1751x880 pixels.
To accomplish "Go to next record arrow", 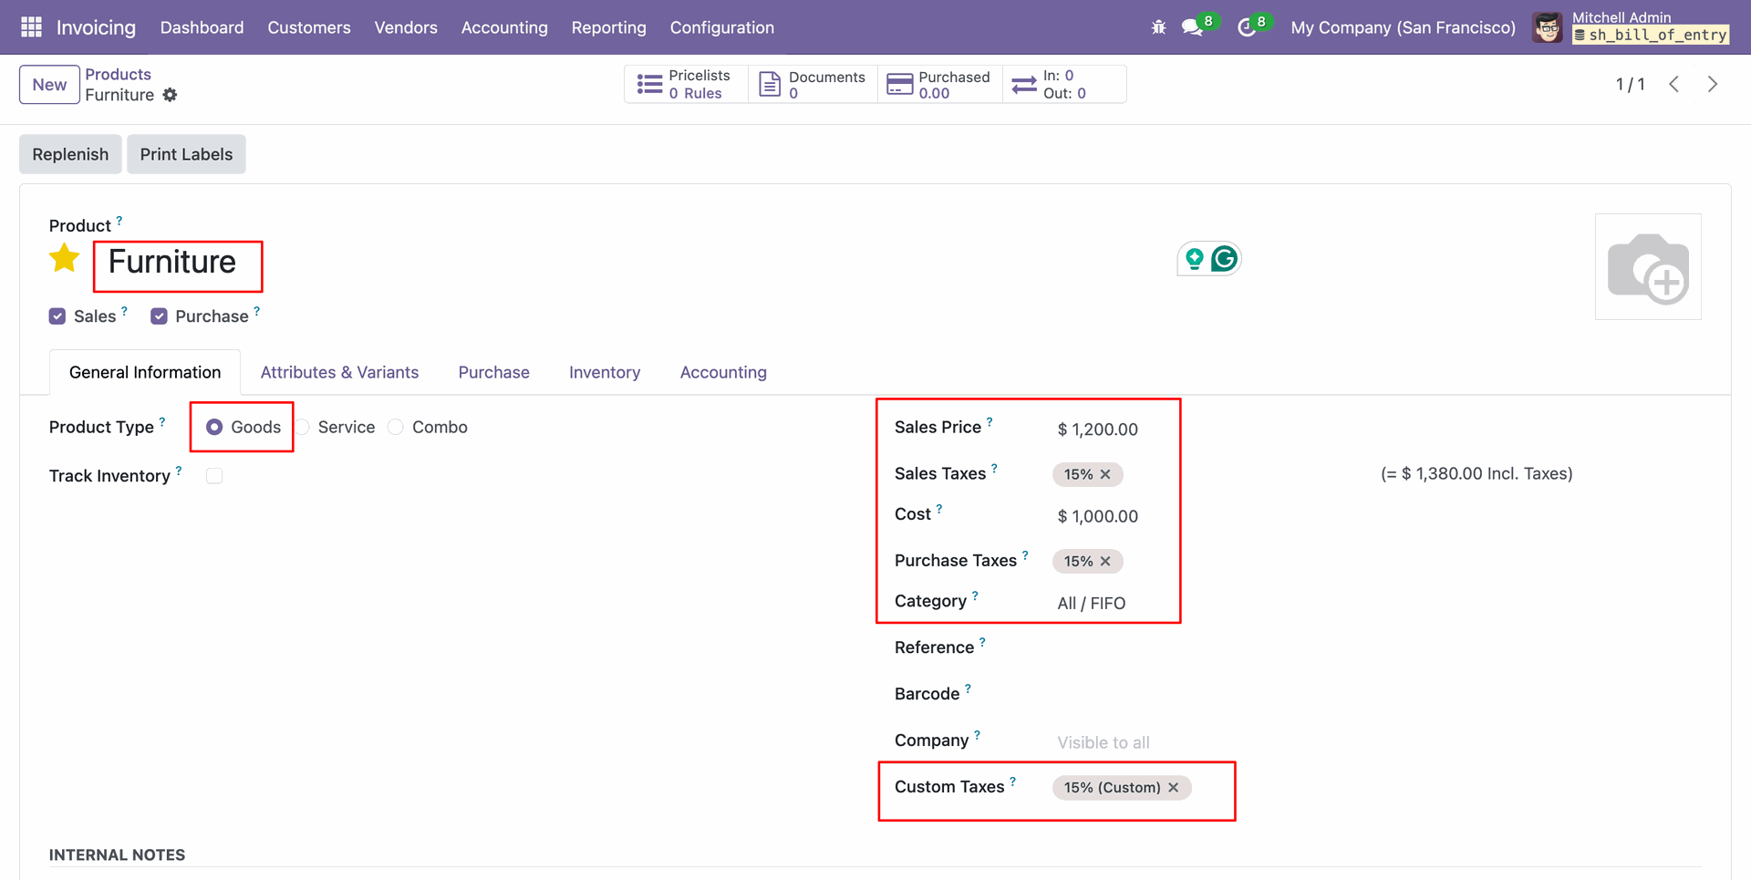I will (x=1712, y=84).
